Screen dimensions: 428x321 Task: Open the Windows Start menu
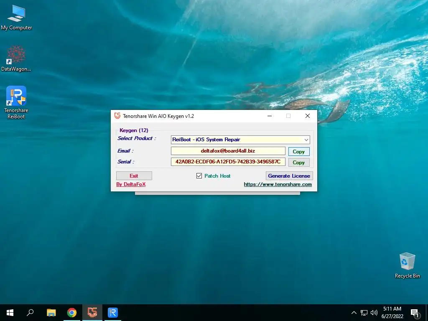pyautogui.click(x=10, y=313)
